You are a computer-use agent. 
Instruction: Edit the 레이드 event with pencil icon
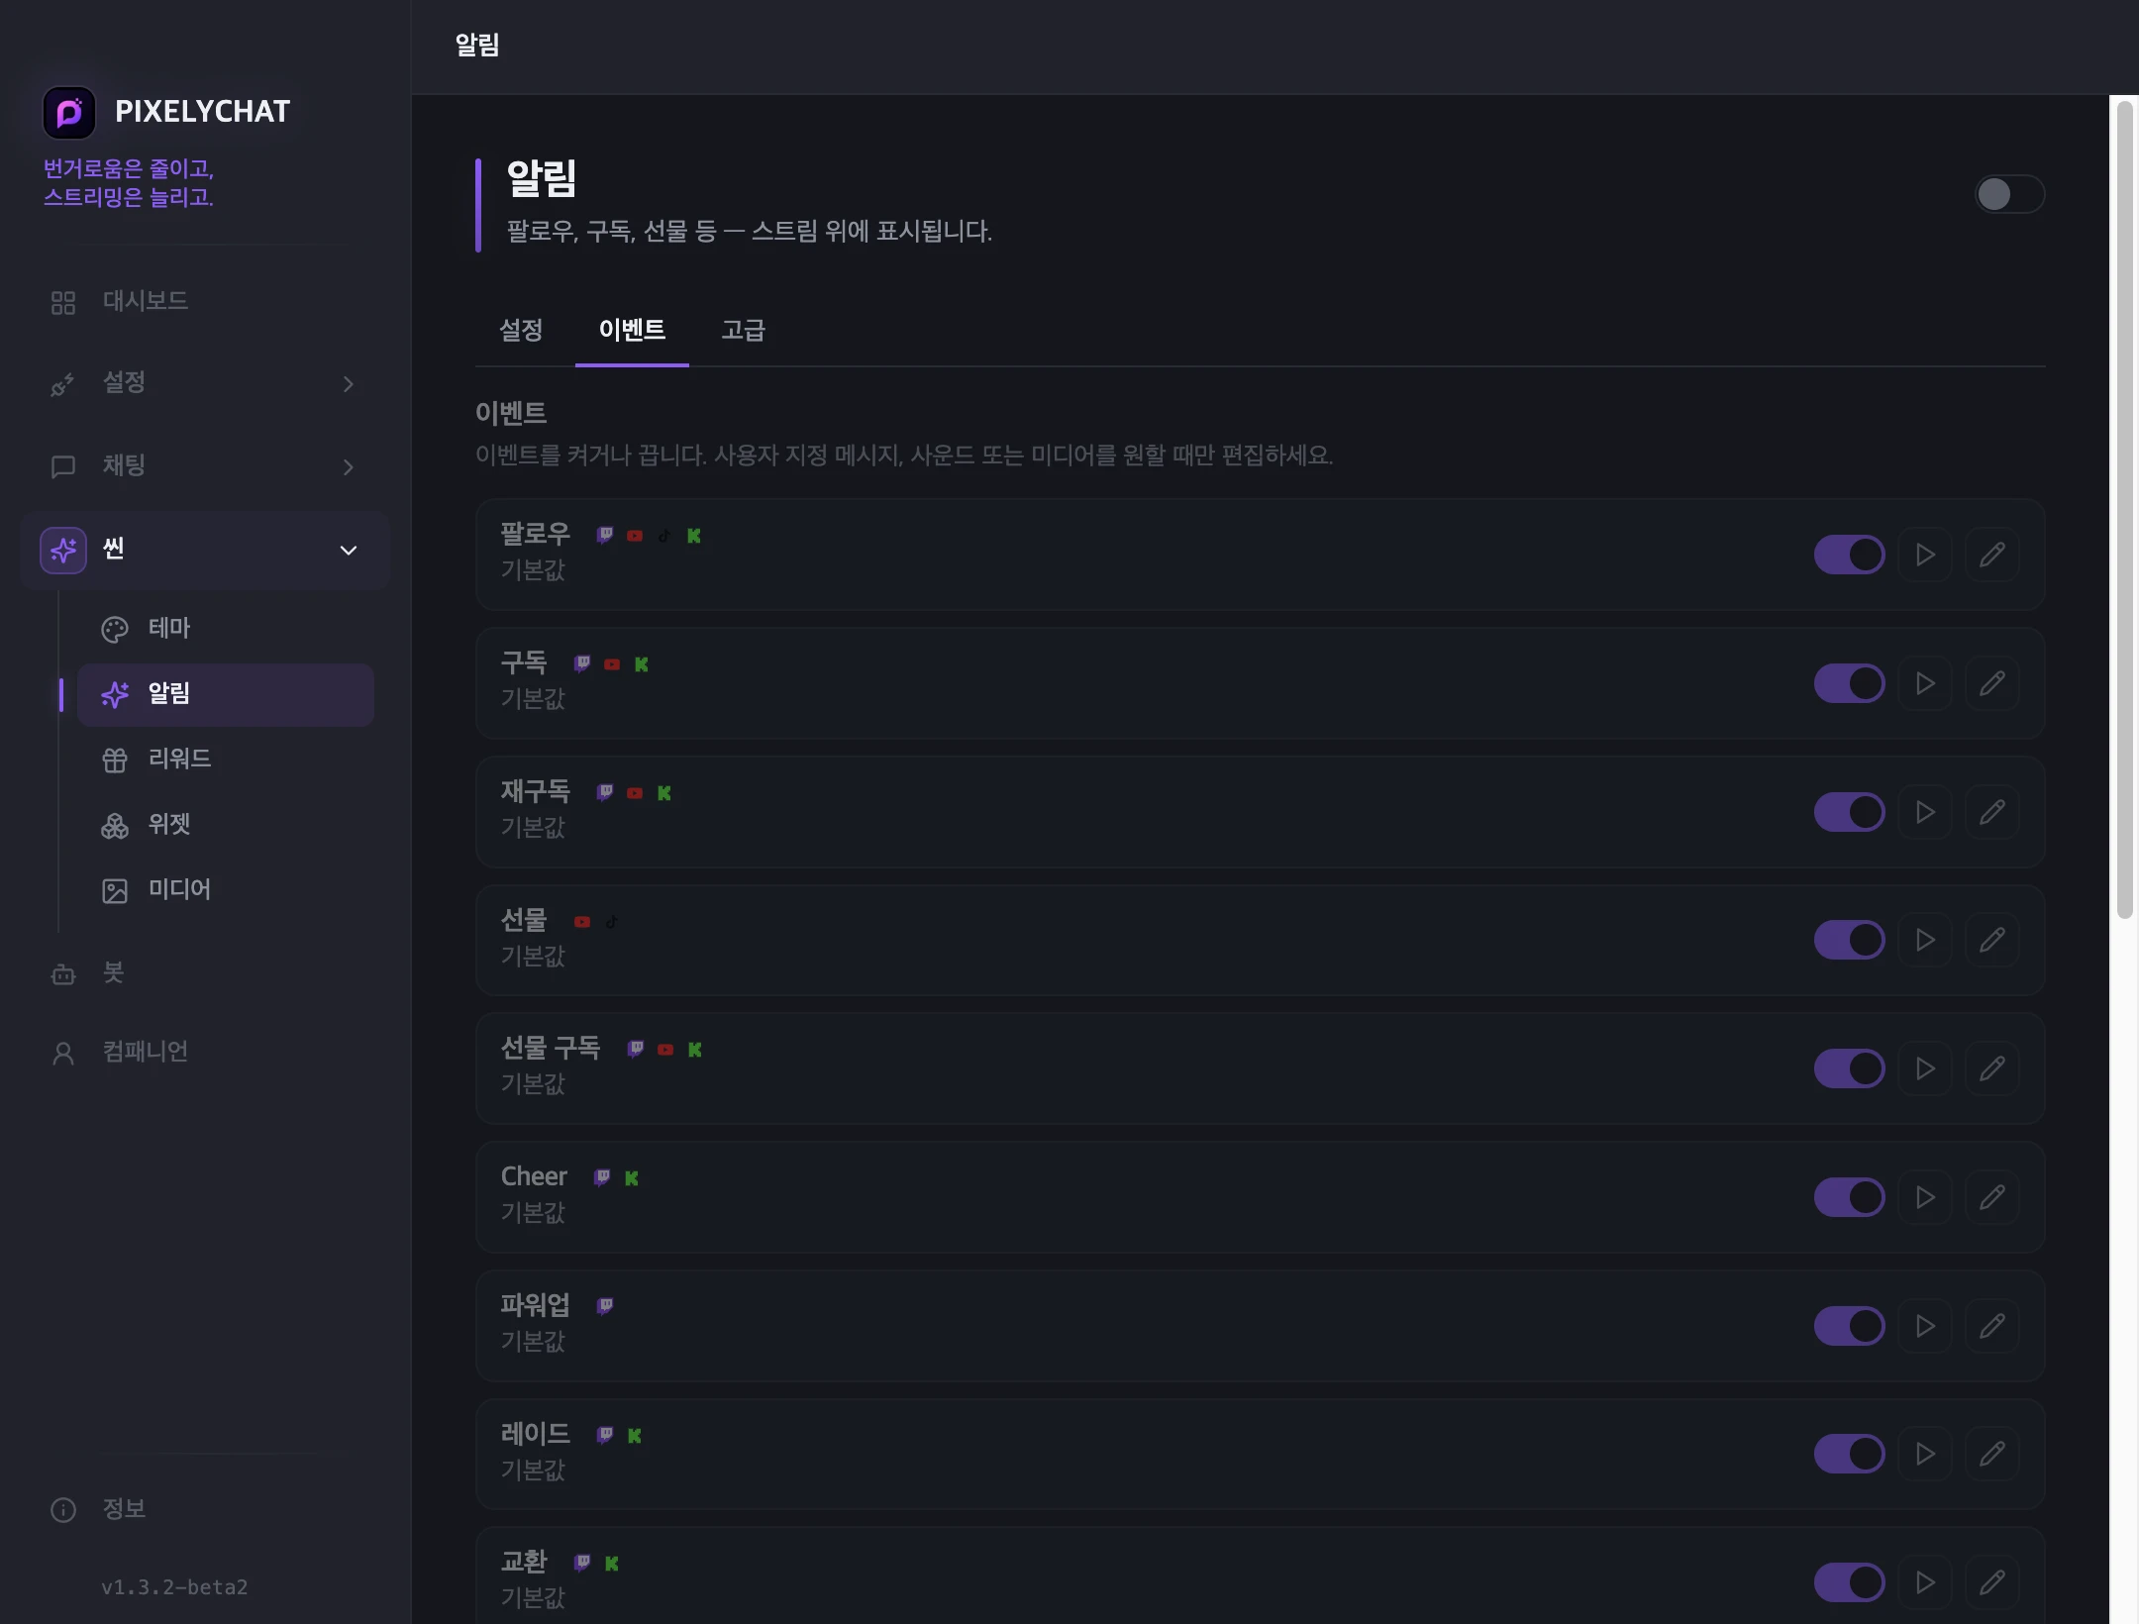click(x=1992, y=1454)
